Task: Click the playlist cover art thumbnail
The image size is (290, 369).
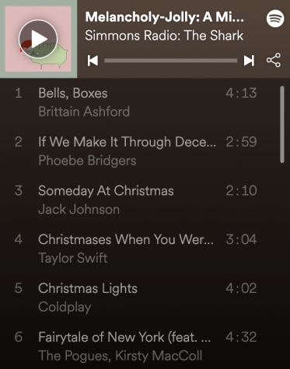Action: 38,39
